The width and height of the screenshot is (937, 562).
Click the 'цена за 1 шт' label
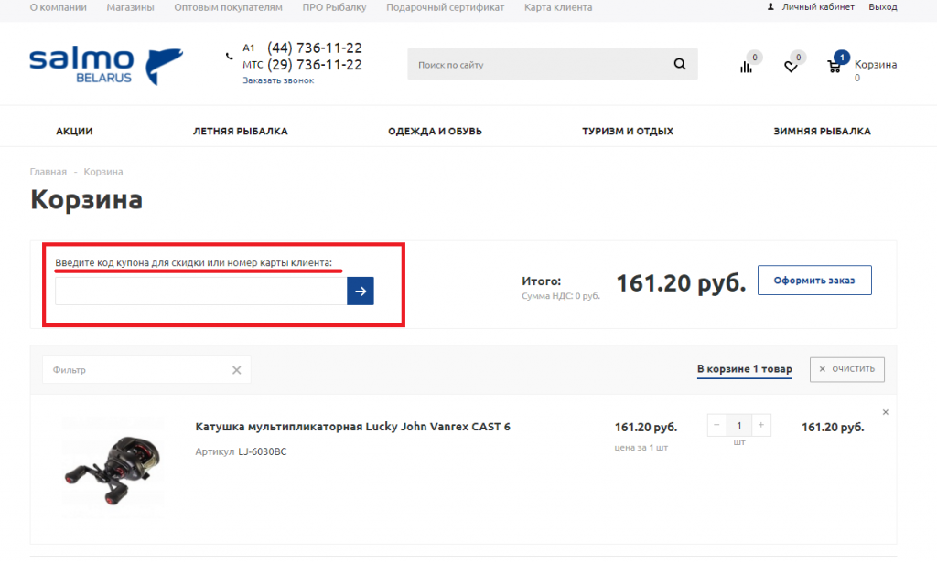click(641, 448)
